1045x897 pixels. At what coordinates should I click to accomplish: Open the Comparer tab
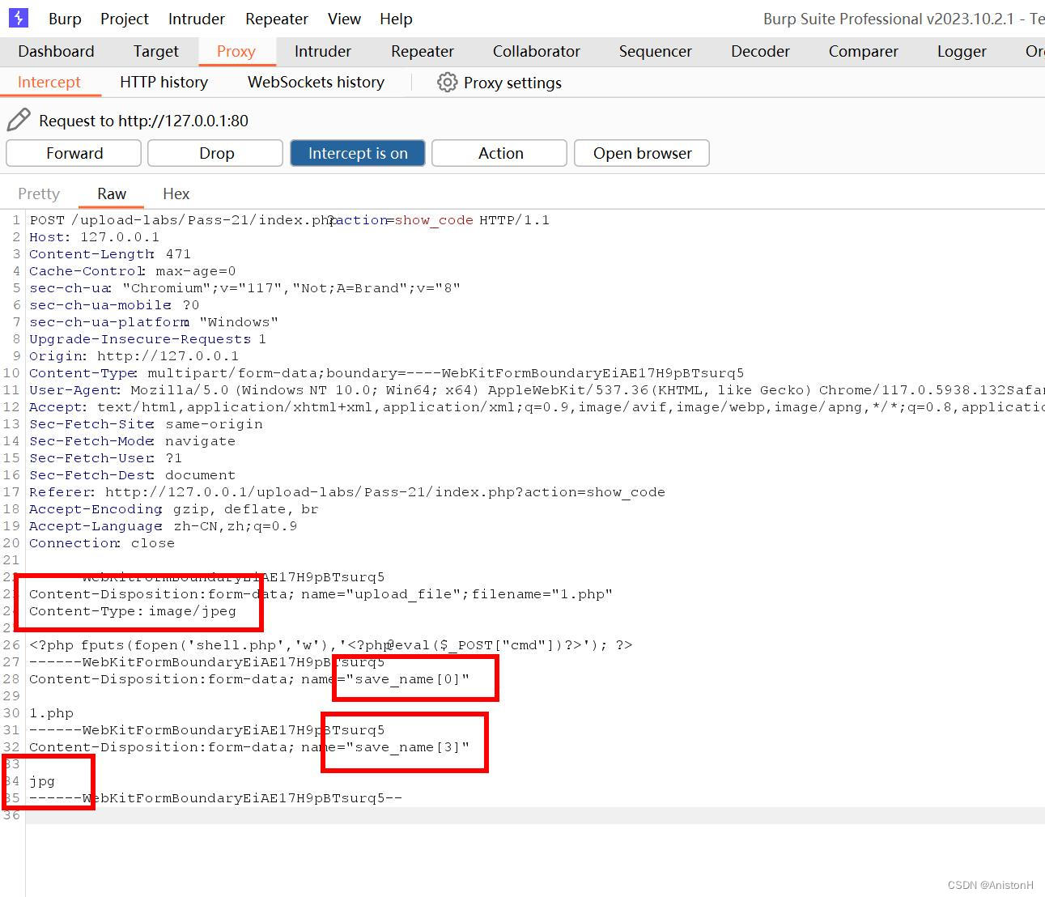pos(864,51)
